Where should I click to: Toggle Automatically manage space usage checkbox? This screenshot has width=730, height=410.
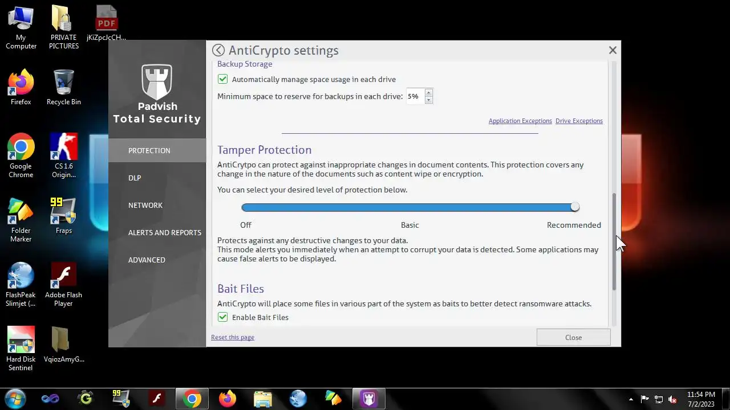point(222,79)
